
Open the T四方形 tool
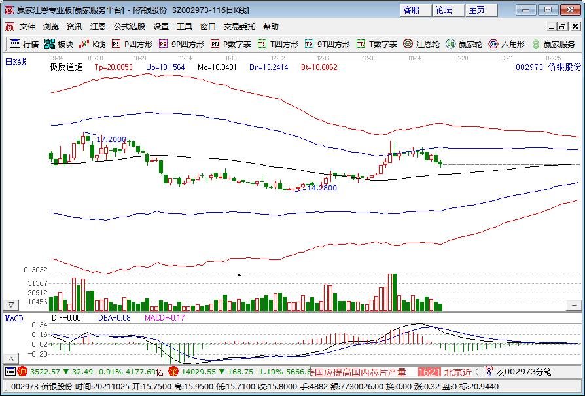(x=278, y=44)
